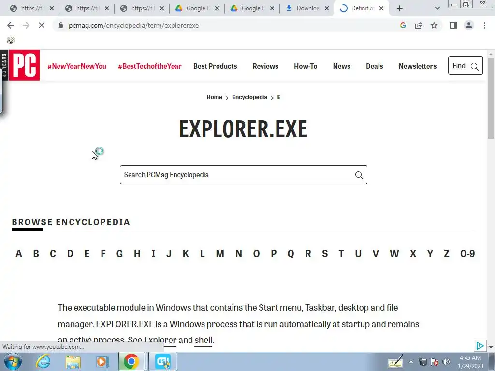Click the AdChoices icon

pyautogui.click(x=480, y=346)
